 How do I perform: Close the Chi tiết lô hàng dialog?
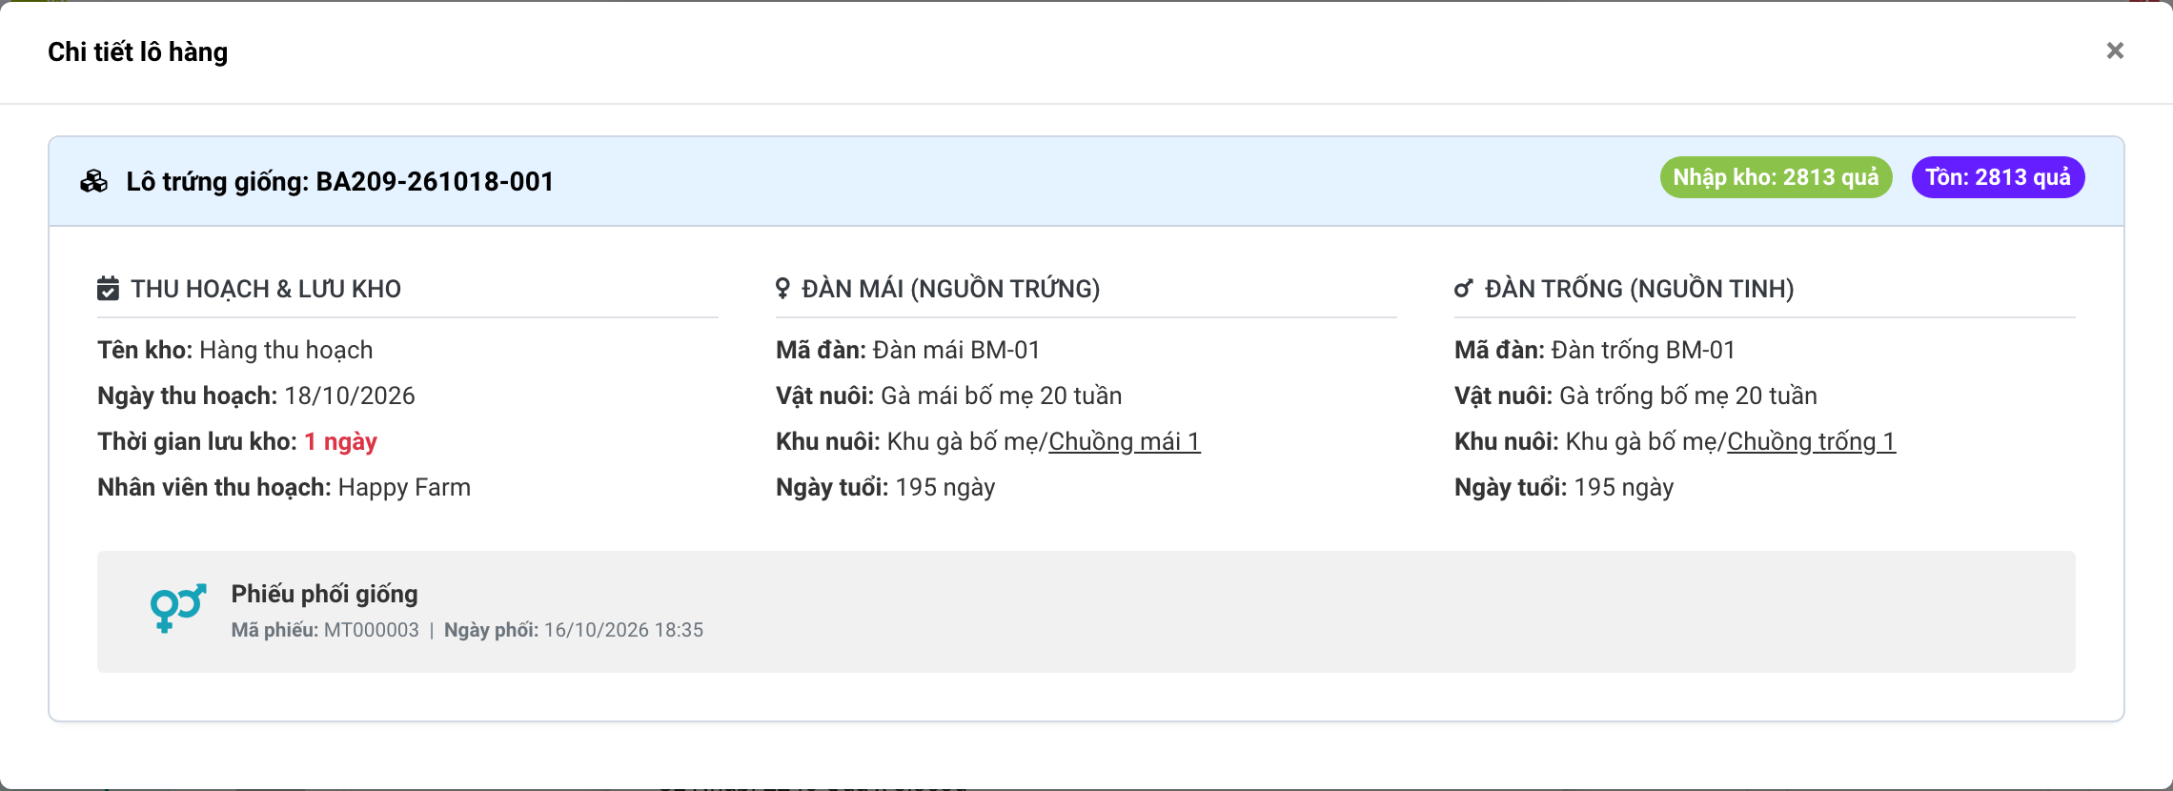pos(2115,51)
